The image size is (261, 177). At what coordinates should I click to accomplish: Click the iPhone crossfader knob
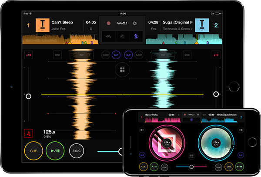tap(191, 167)
